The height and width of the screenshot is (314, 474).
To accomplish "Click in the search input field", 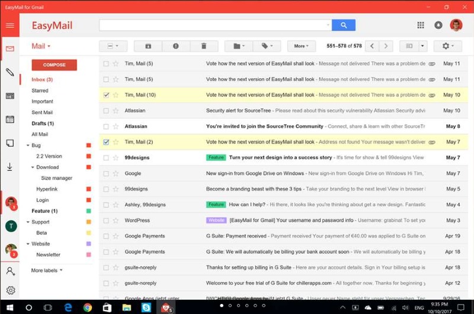I will (215, 25).
